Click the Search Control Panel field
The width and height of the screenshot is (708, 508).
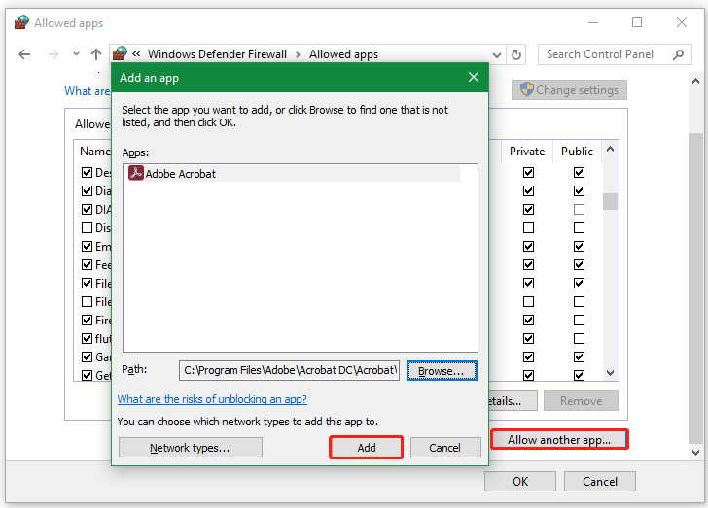coord(615,54)
